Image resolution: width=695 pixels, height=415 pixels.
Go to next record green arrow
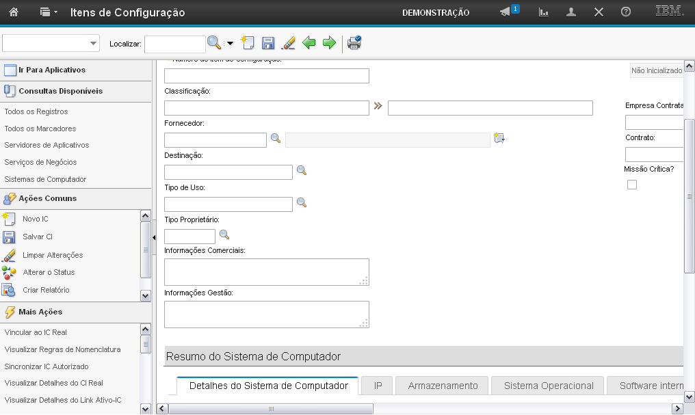click(x=329, y=43)
